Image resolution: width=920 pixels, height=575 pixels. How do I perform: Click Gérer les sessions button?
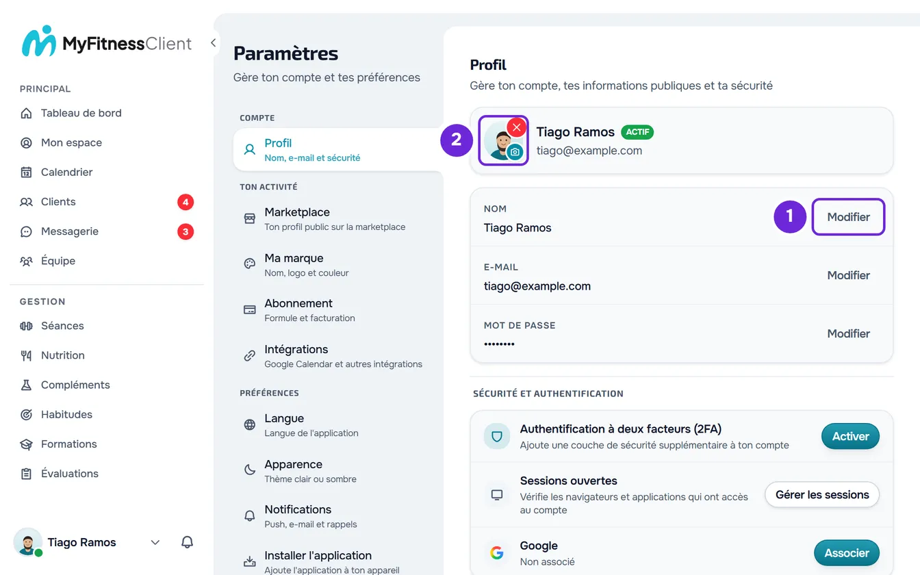[822, 494]
